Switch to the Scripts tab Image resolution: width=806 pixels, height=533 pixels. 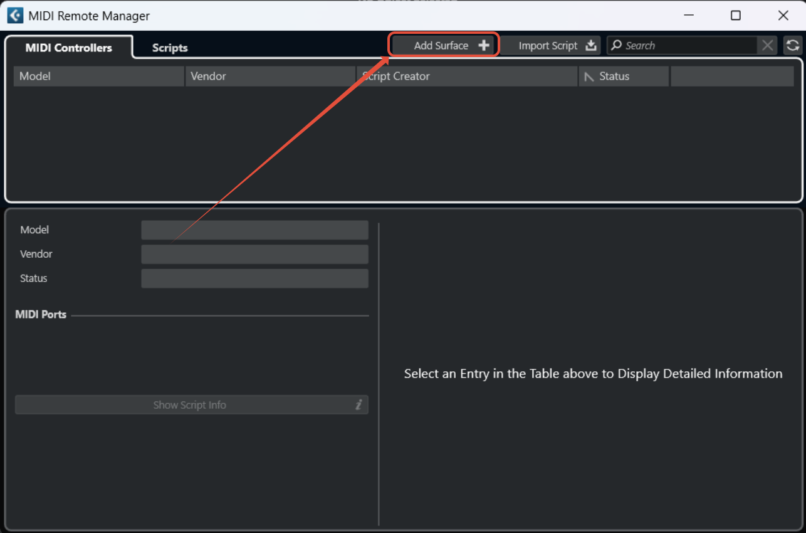point(170,48)
